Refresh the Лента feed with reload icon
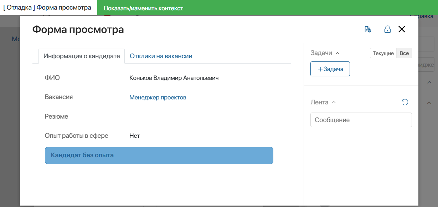 [x=405, y=102]
